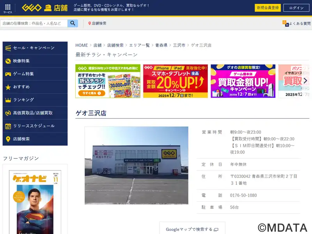Viewport: 312px width, 234px height.
Task: Click the 新規会員登録 button
Action: [x=268, y=8]
